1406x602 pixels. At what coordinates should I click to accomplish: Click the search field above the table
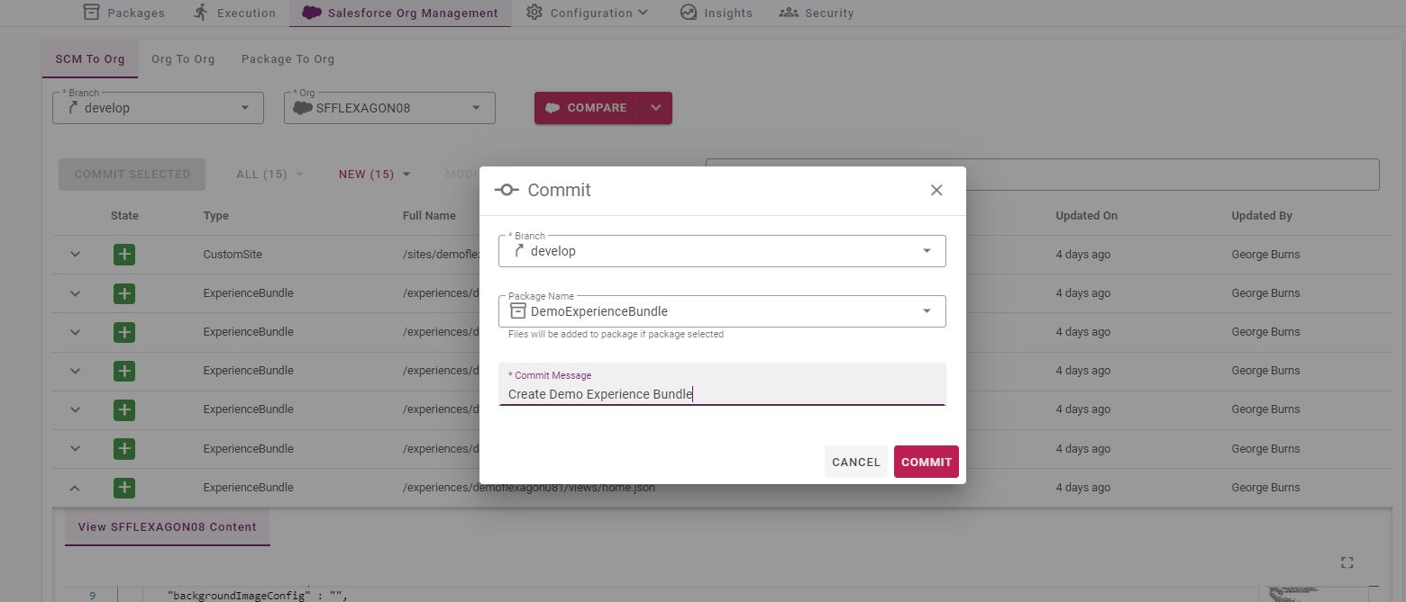pyautogui.click(x=1042, y=175)
